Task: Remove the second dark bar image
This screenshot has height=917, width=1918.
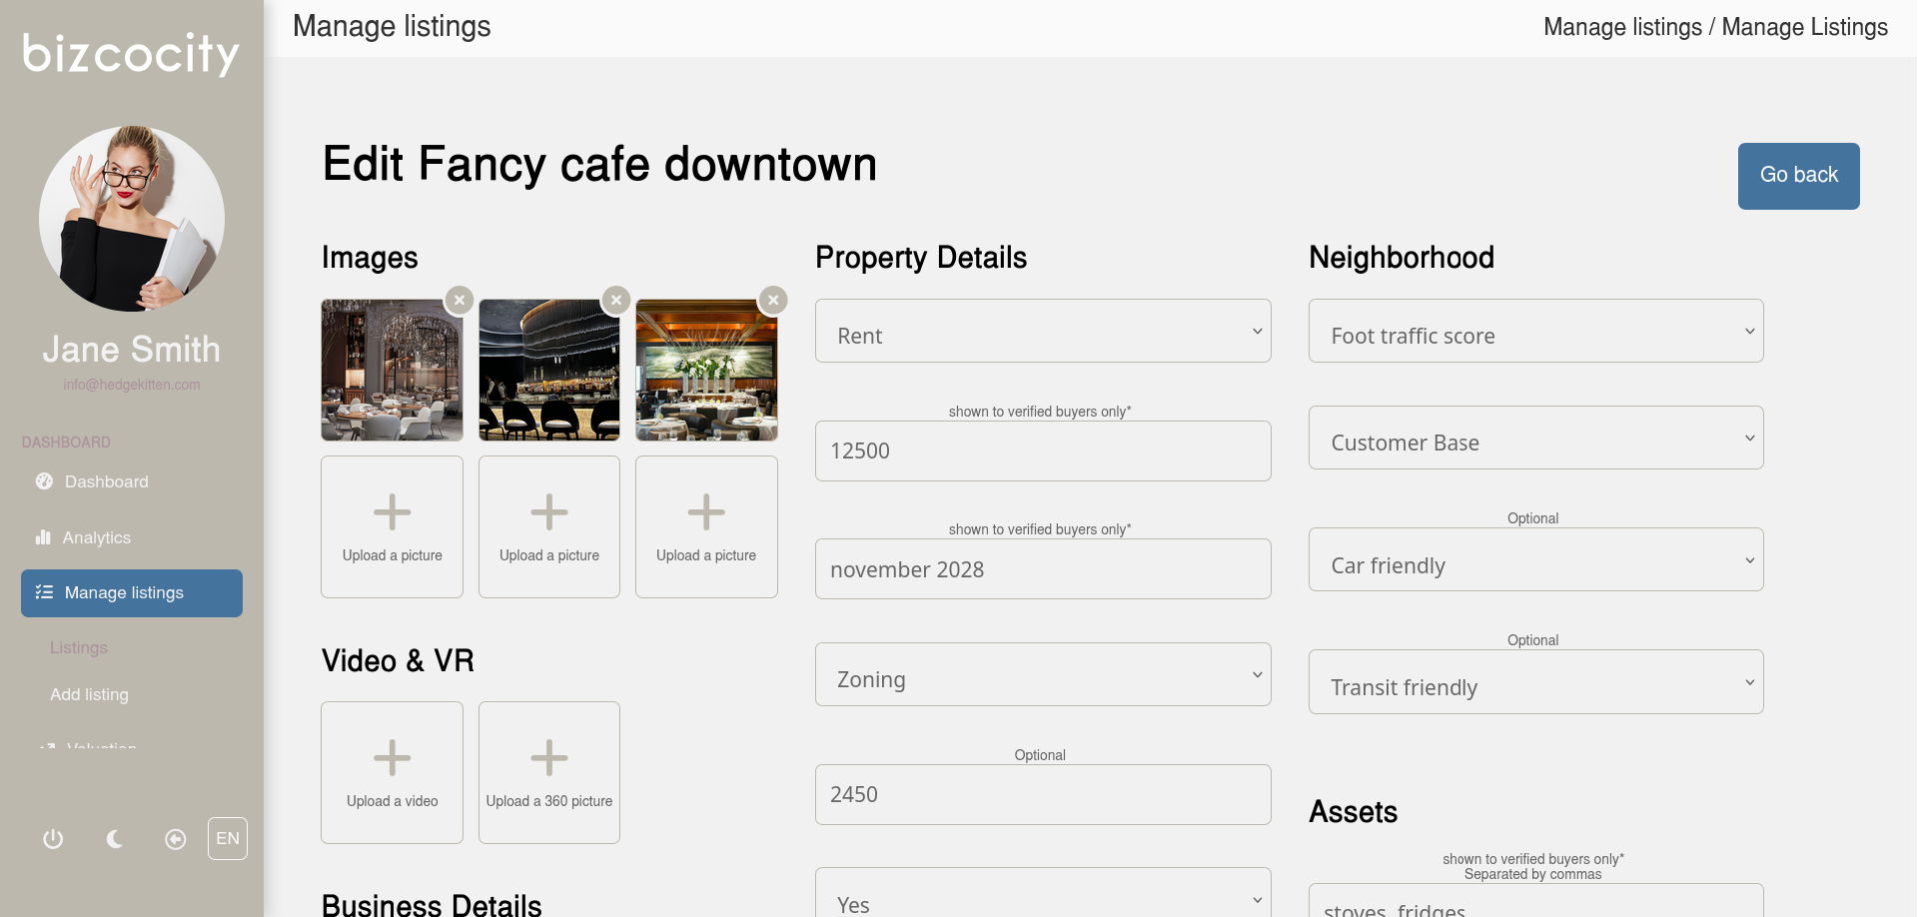Action: [616, 300]
